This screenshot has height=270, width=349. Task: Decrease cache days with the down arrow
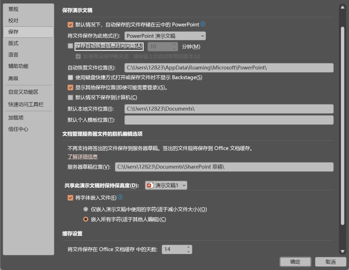188,252
